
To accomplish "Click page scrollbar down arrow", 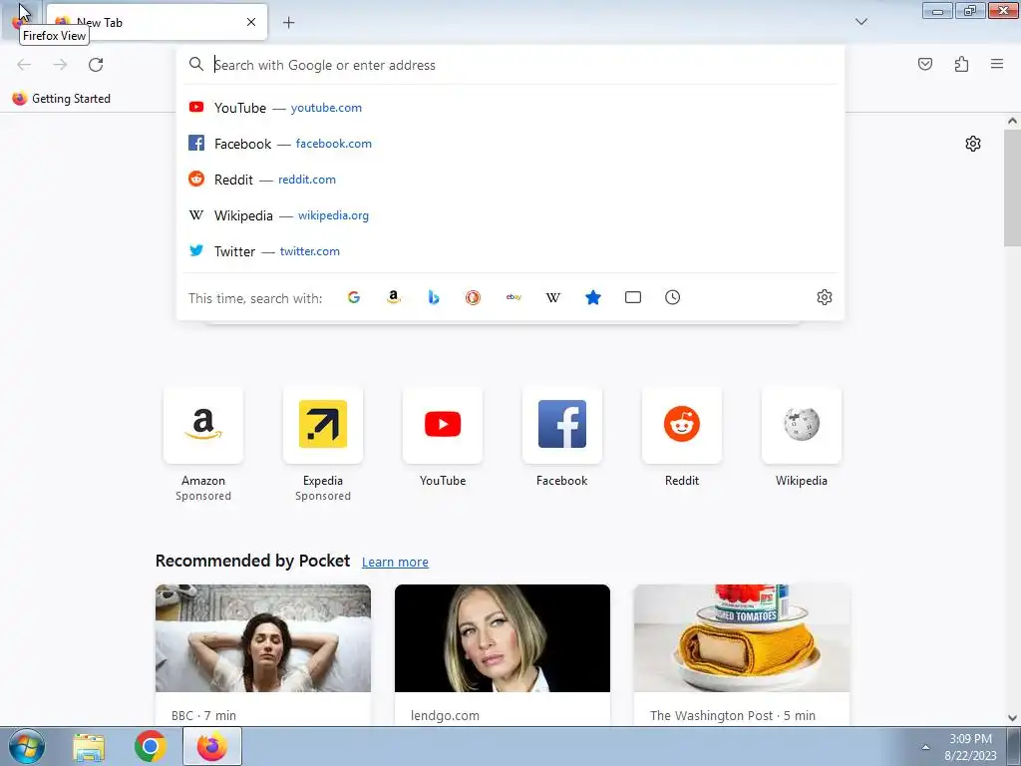I will click(1012, 718).
